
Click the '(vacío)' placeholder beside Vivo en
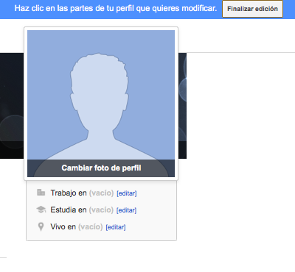[91, 227]
